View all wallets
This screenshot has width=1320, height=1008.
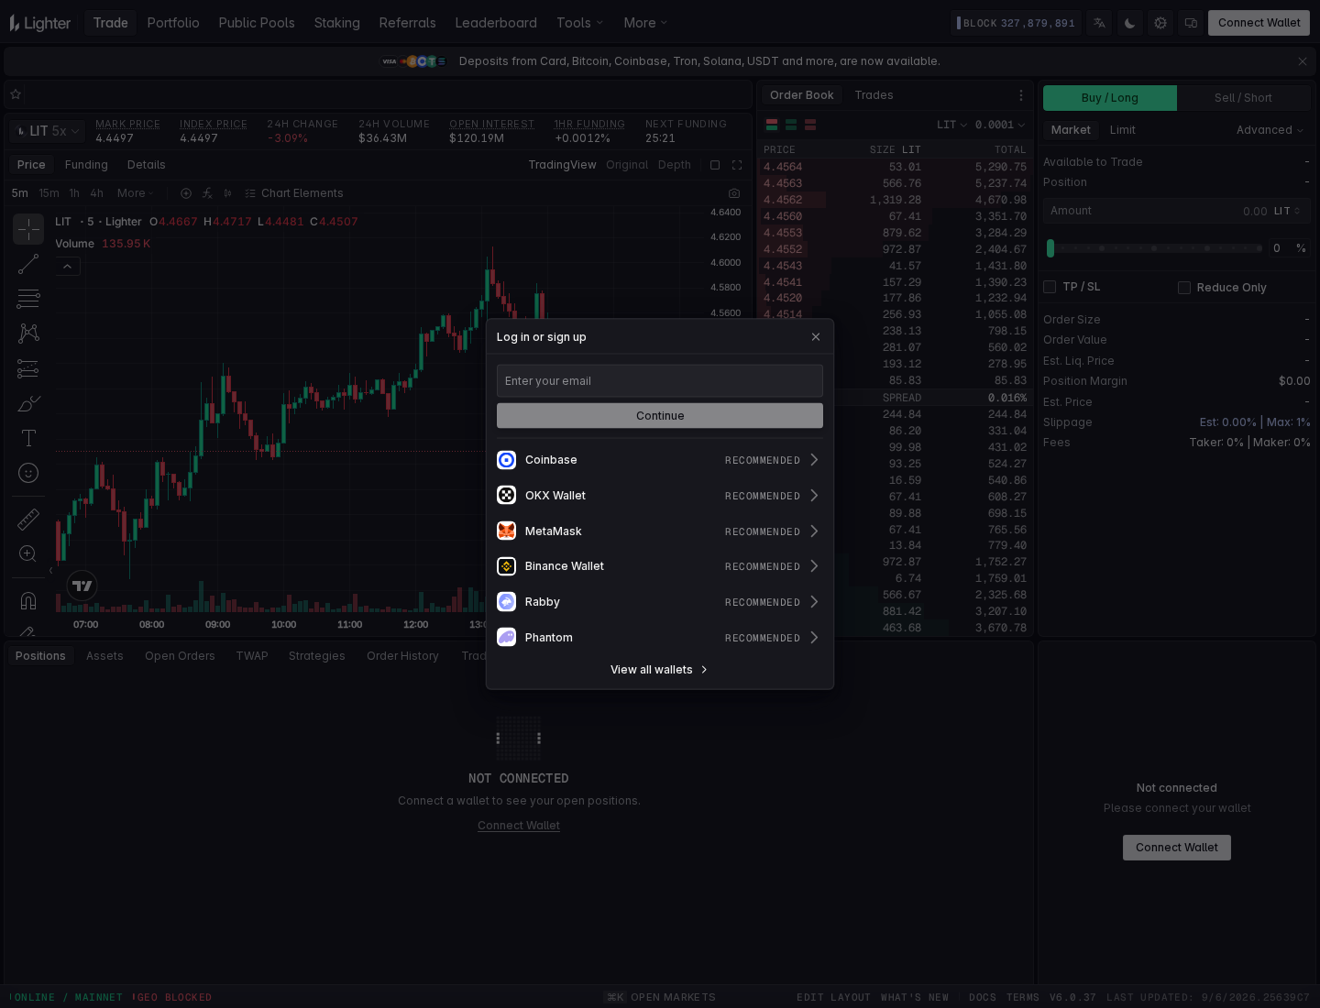click(660, 670)
